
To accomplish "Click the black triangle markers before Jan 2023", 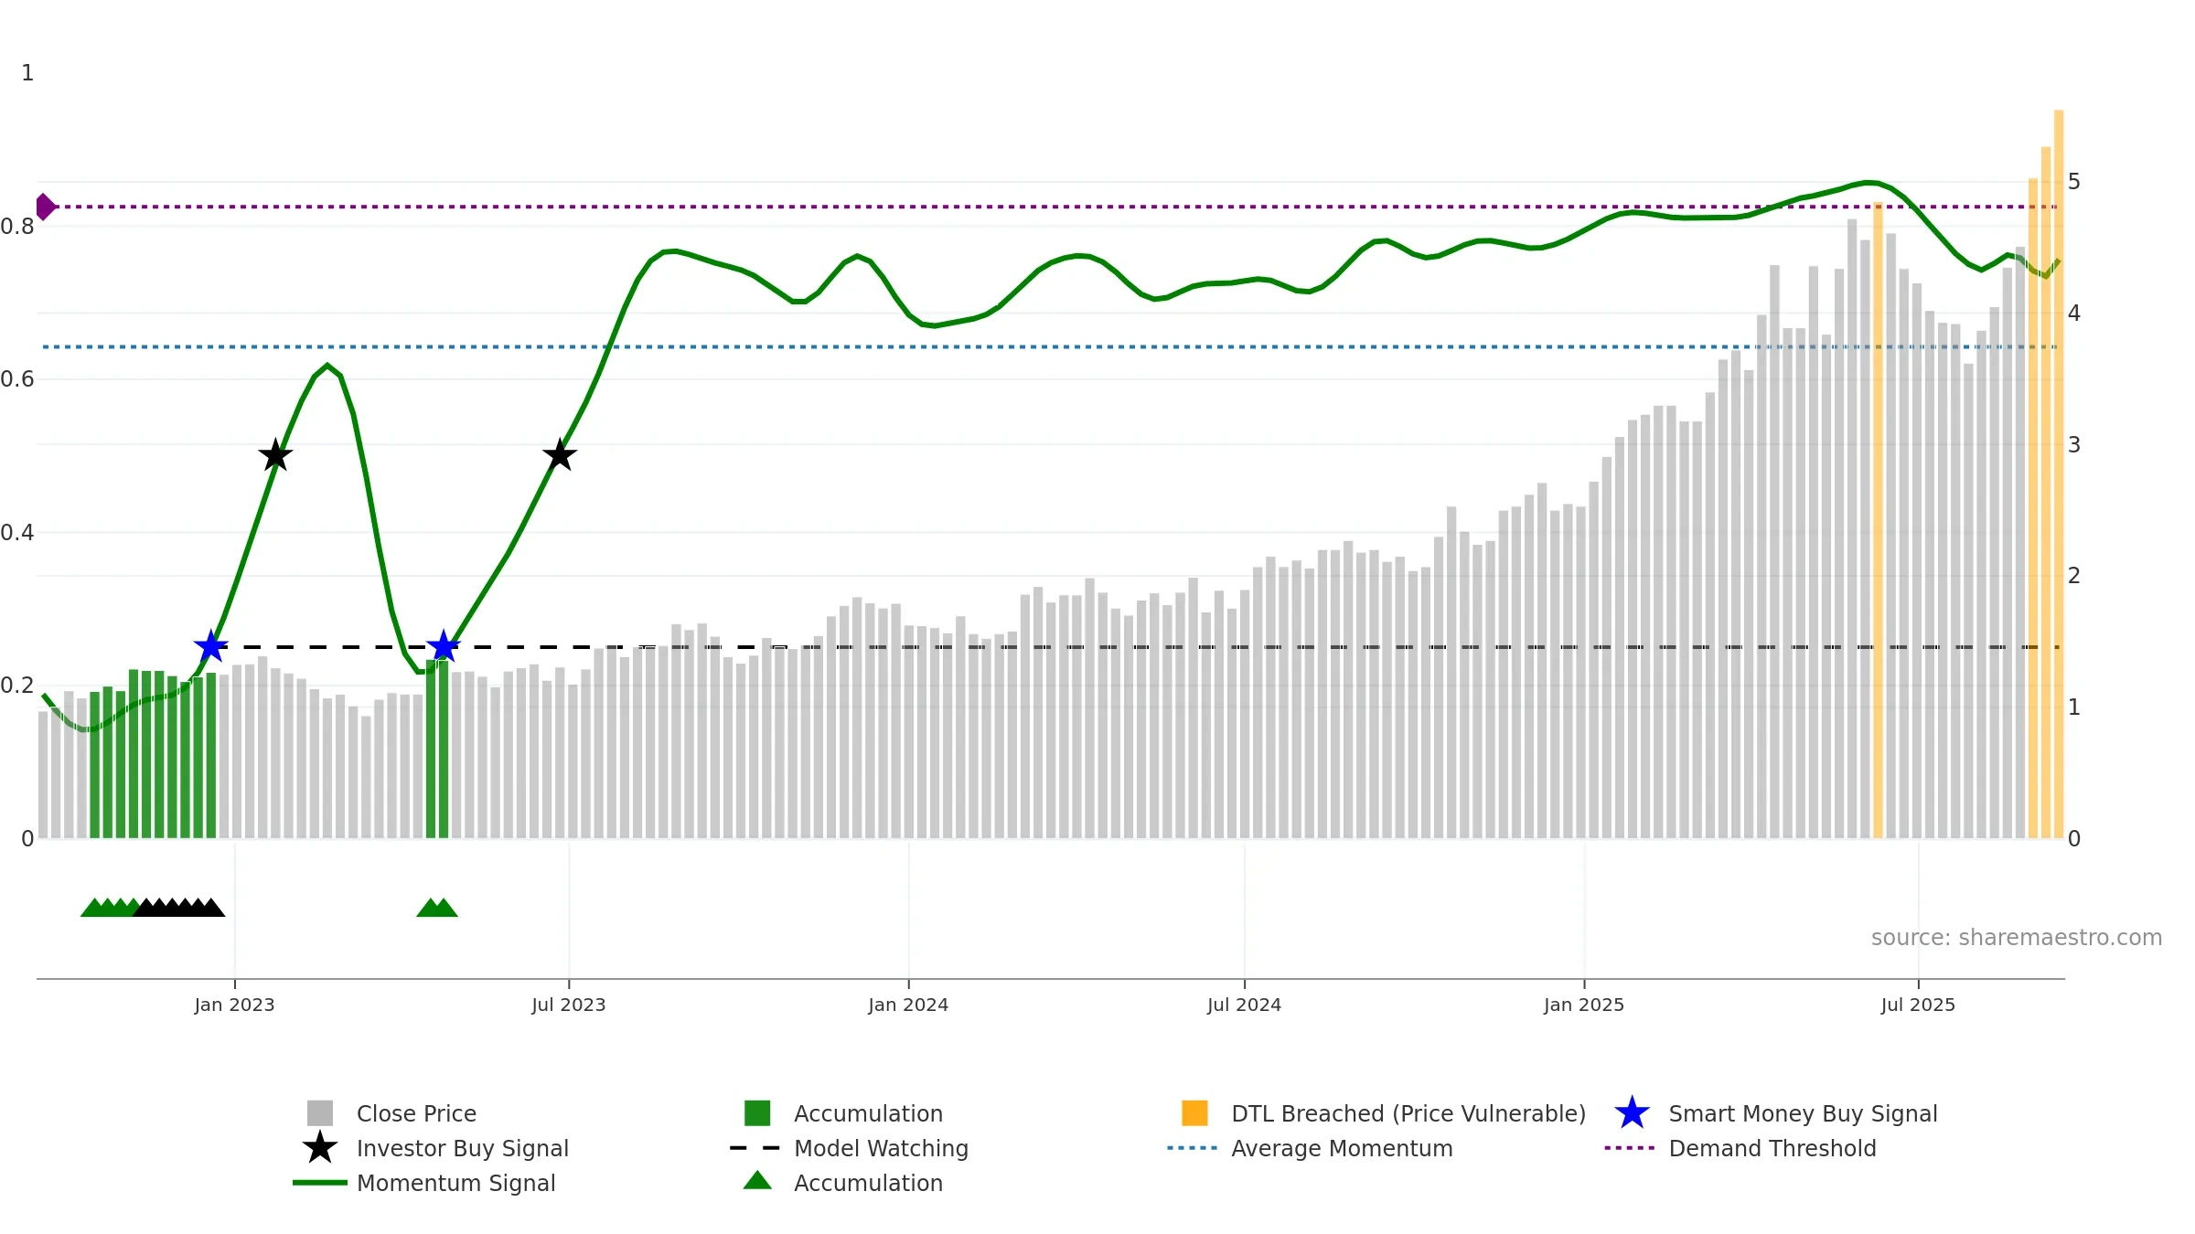I will (x=179, y=908).
